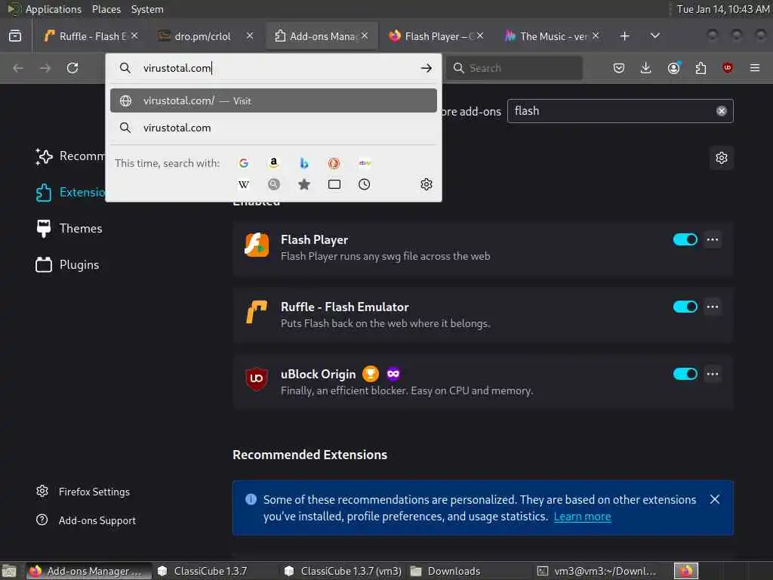Click the go arrow in the address bar
The height and width of the screenshot is (580, 773).
tap(427, 68)
